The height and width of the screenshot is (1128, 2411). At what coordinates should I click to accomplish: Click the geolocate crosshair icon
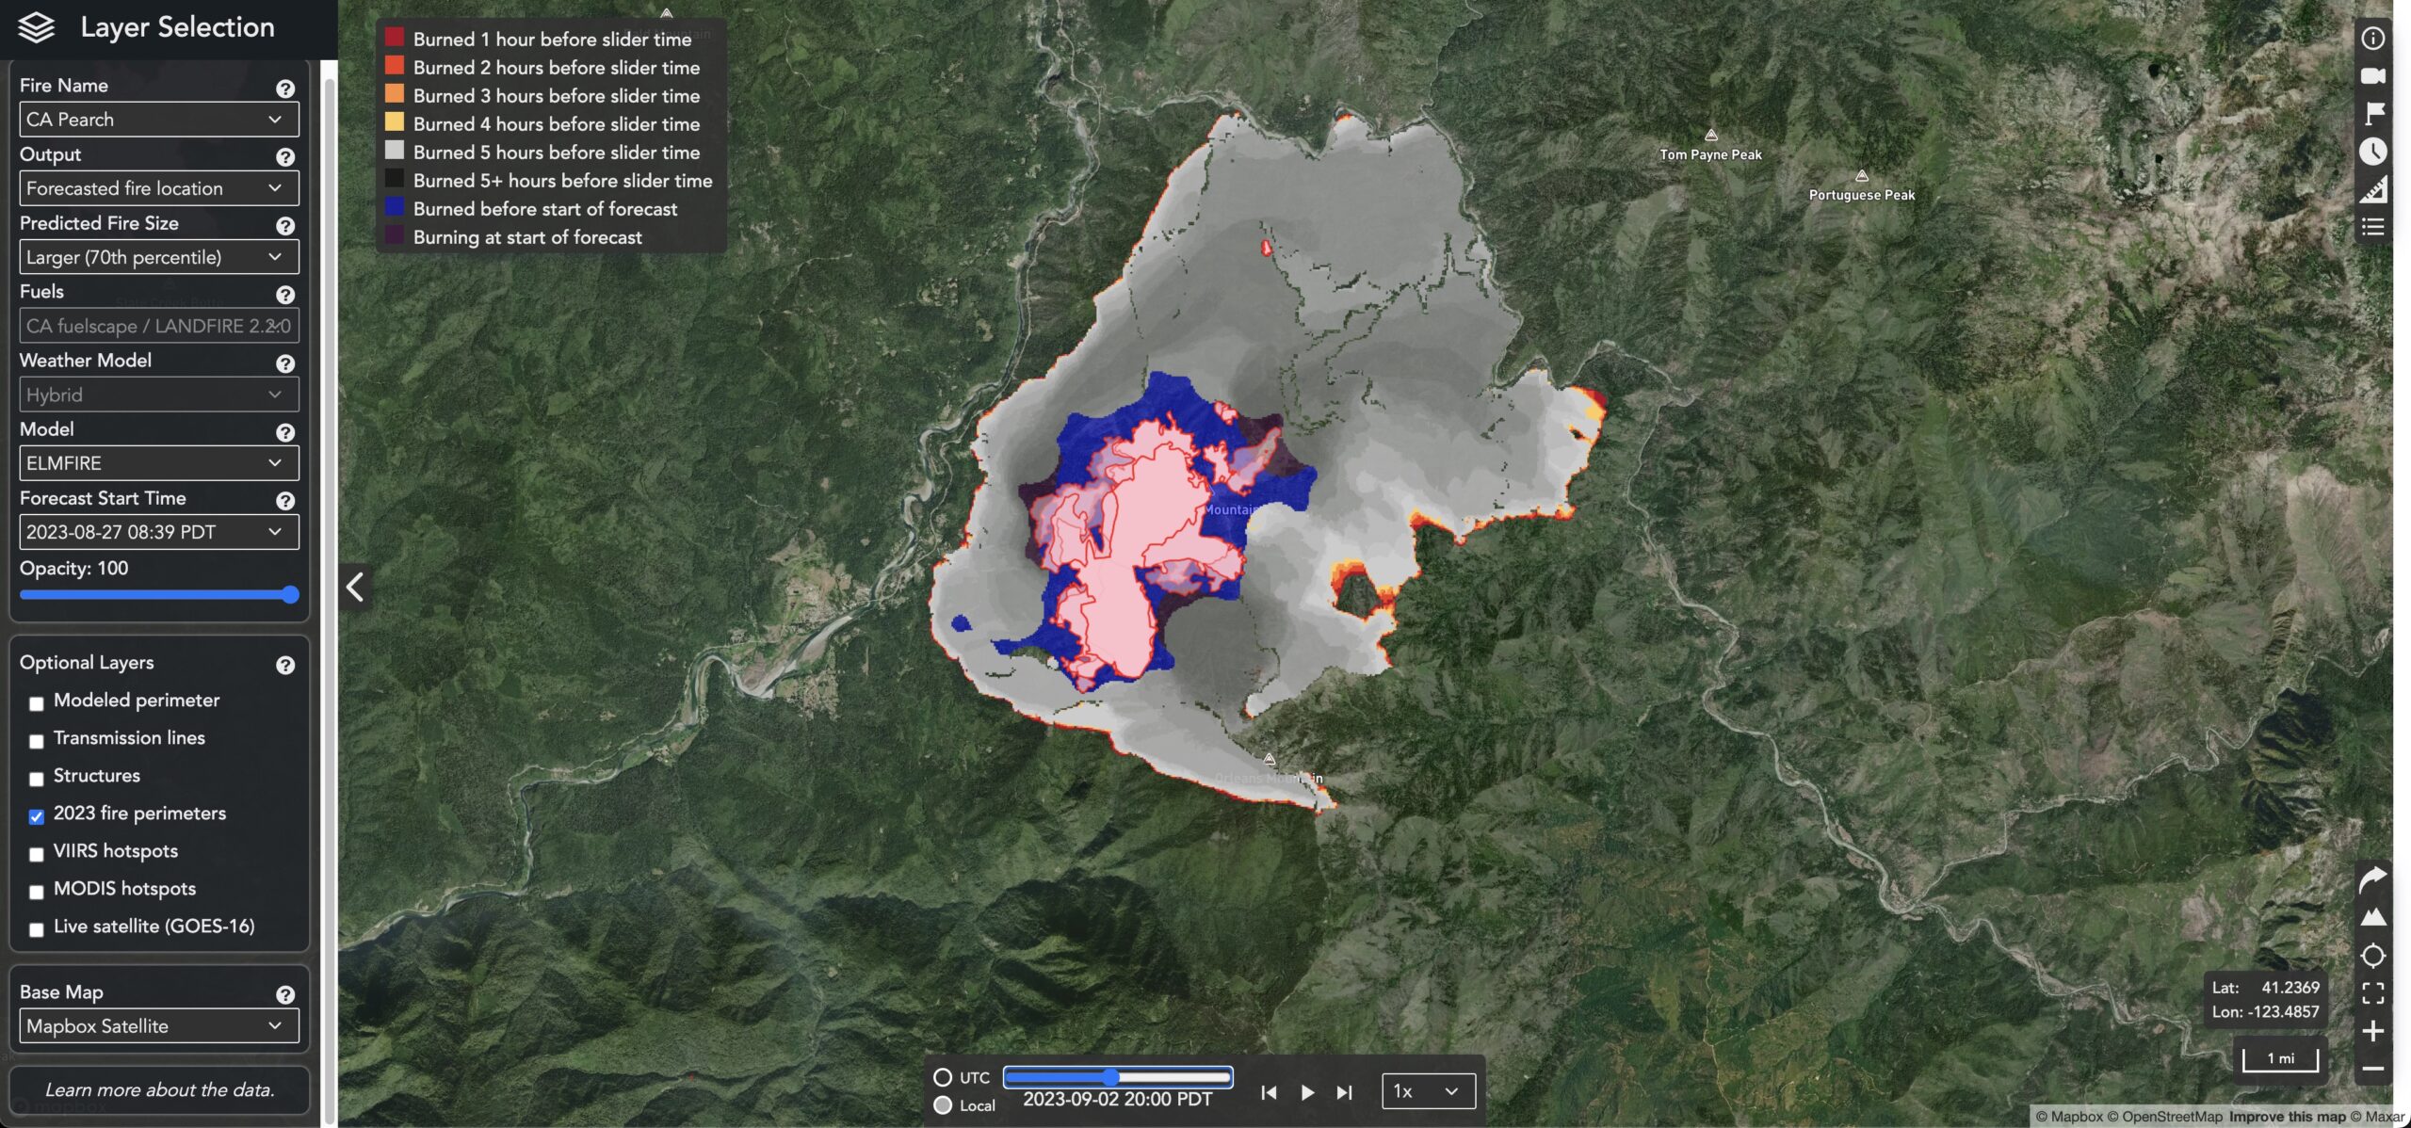click(x=2374, y=955)
